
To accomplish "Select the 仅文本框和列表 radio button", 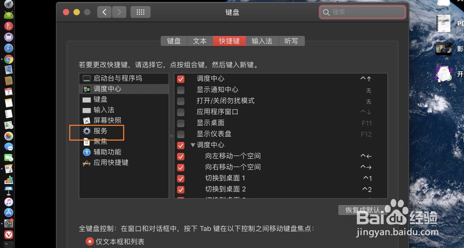I will click(90, 242).
